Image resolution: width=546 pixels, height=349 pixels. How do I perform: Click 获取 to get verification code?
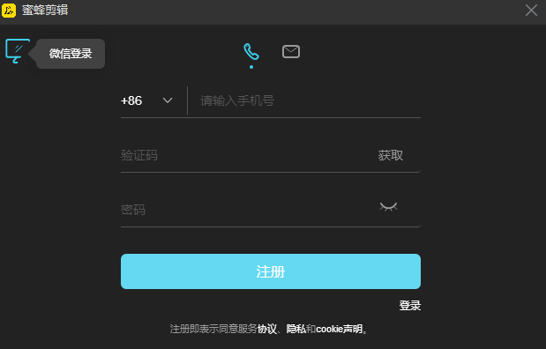(391, 155)
